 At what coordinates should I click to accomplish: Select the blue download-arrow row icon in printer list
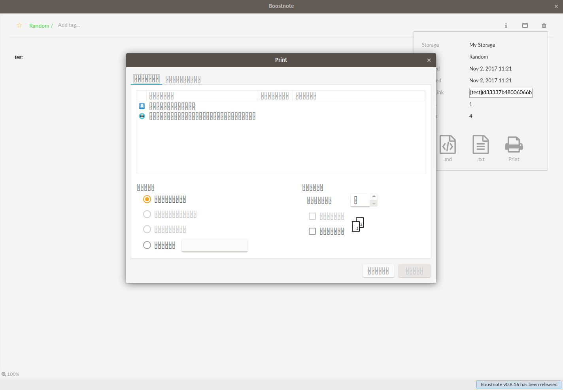(x=142, y=106)
